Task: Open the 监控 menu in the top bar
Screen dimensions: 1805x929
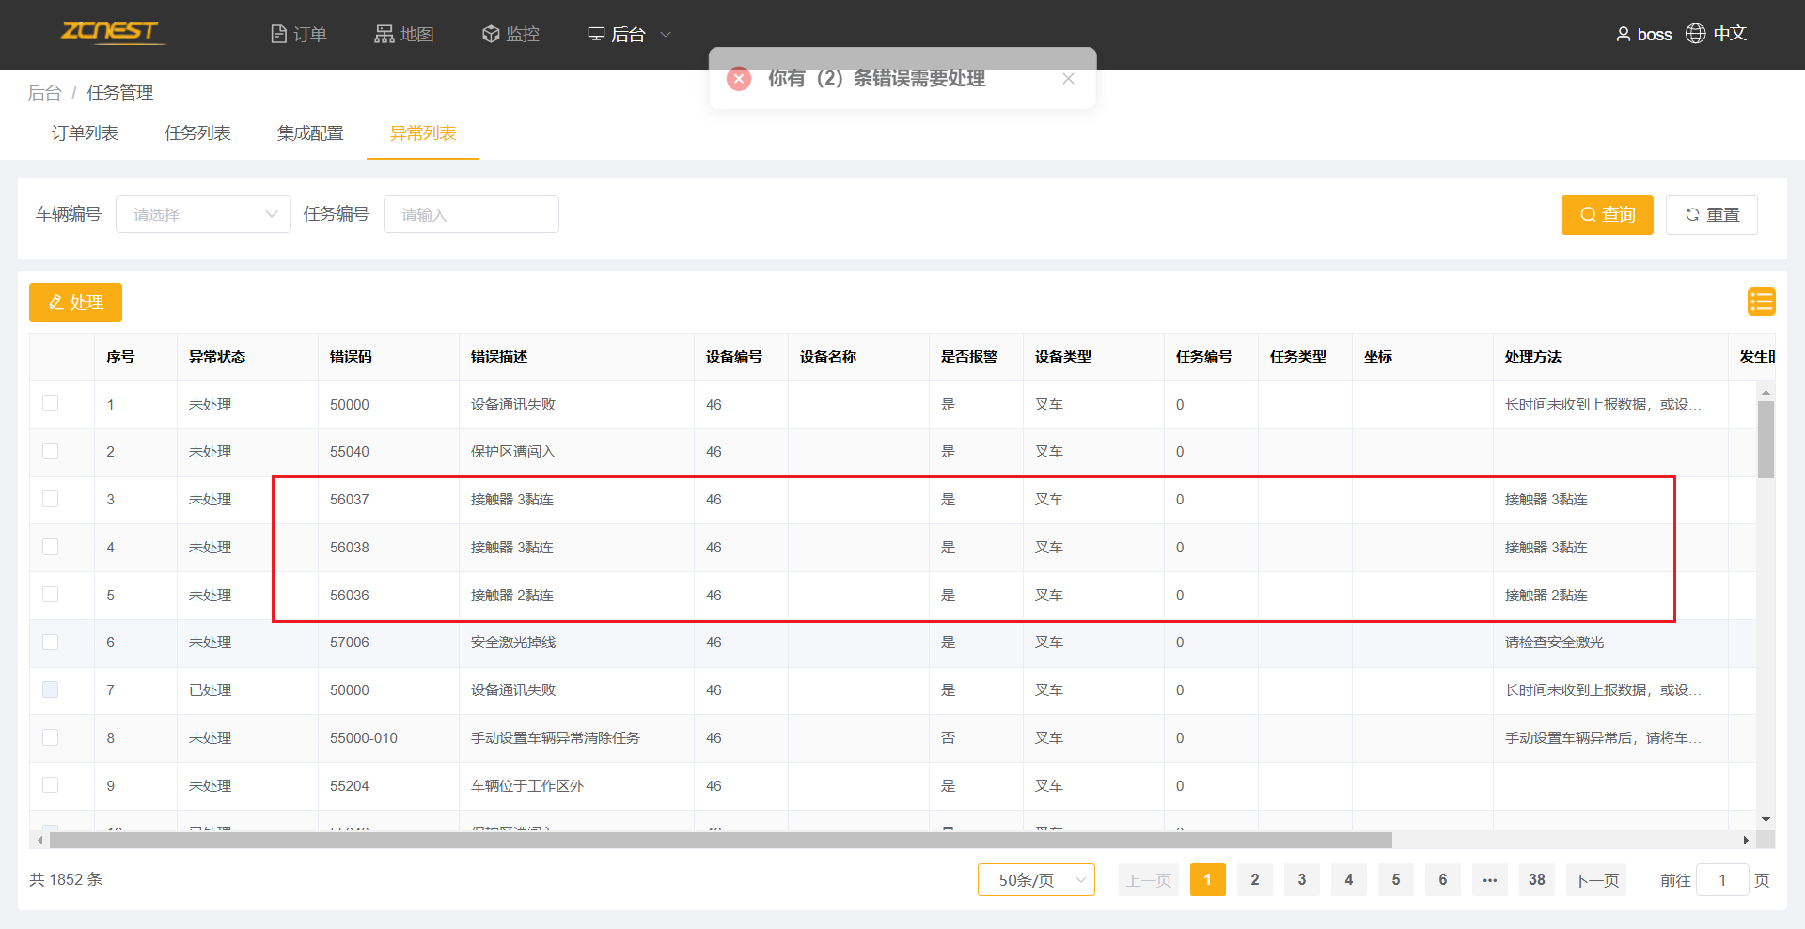Action: click(510, 35)
